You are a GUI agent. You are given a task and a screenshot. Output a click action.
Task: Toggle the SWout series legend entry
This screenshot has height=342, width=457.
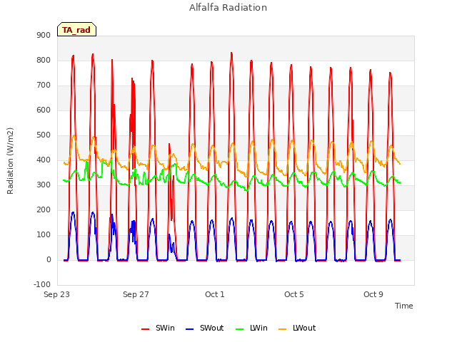[x=205, y=328]
